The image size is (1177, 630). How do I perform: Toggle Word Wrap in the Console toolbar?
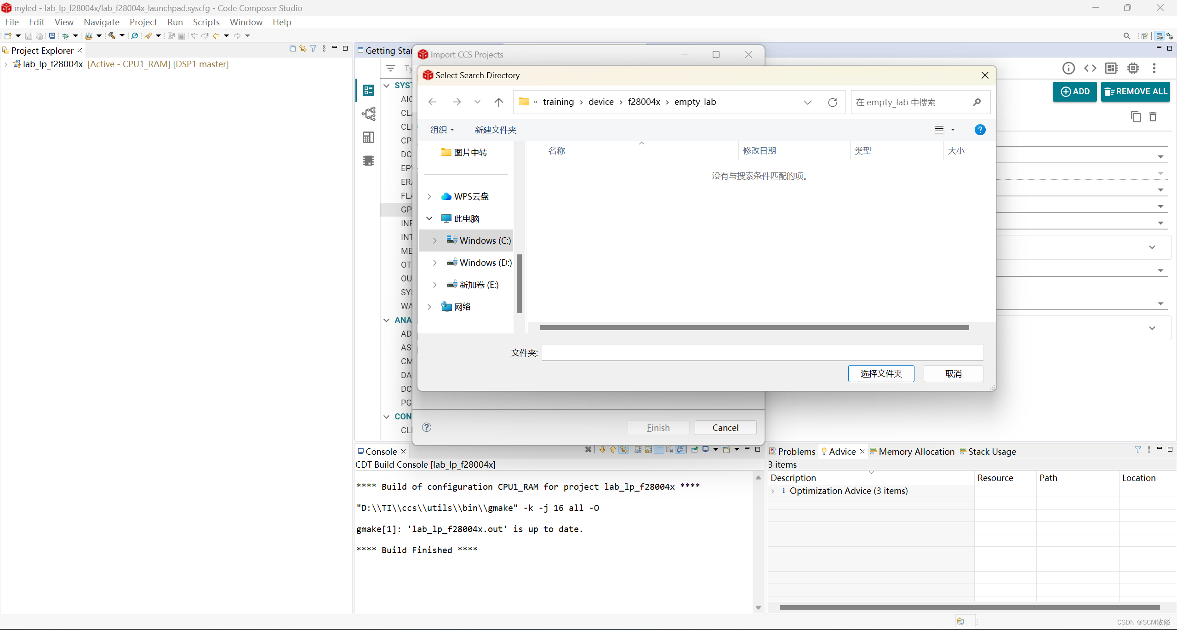(659, 450)
